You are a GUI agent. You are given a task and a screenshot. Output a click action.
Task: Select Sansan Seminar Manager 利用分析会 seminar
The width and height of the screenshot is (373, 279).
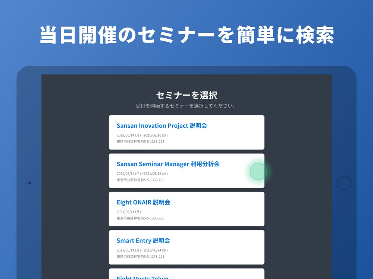186,171
